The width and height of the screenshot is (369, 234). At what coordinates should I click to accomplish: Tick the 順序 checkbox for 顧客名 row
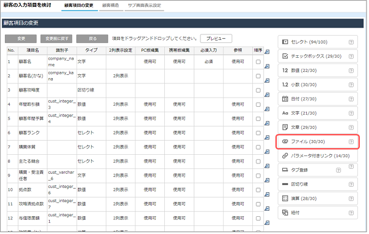(x=258, y=62)
